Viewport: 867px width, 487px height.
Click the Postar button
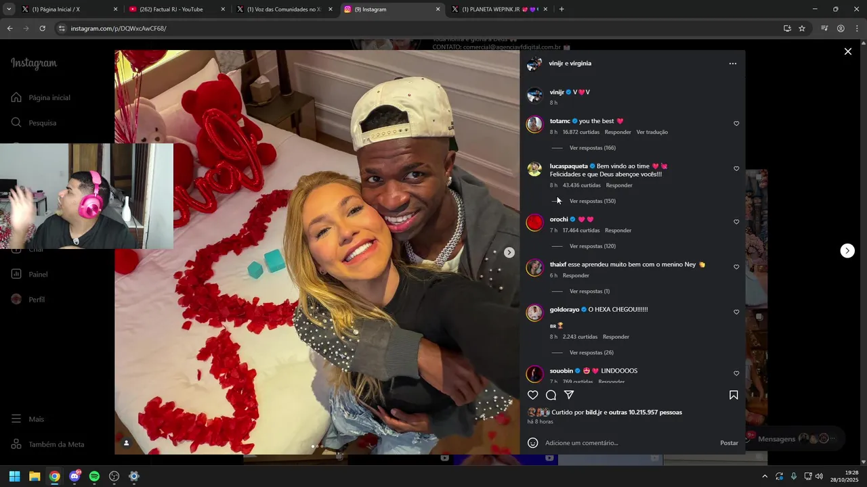729,443
